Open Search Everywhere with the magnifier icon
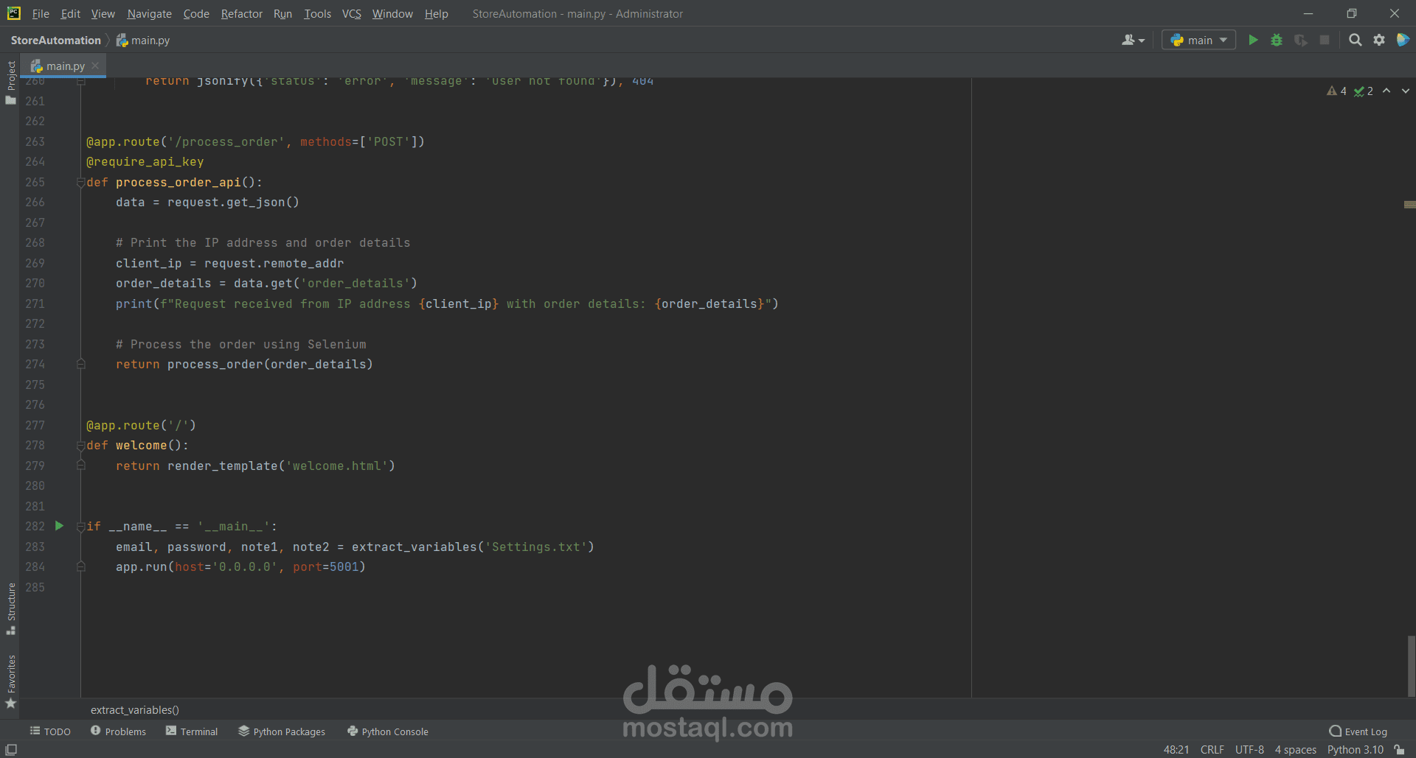Image resolution: width=1416 pixels, height=758 pixels. [1356, 40]
